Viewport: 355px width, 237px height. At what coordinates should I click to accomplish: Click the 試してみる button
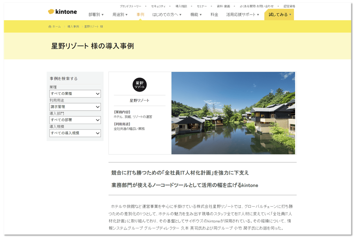point(279,15)
